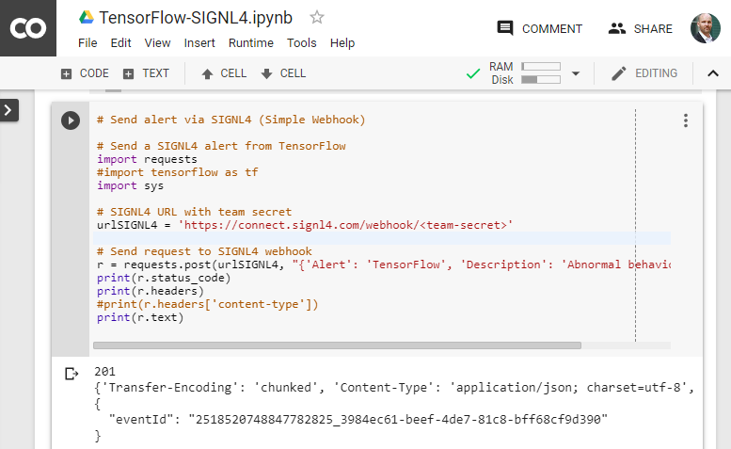Expand the left sidebar panel
Image resolution: width=731 pixels, height=449 pixels.
[8, 110]
